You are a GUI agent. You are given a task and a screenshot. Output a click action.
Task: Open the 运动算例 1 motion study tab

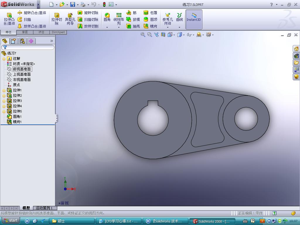[44, 208]
